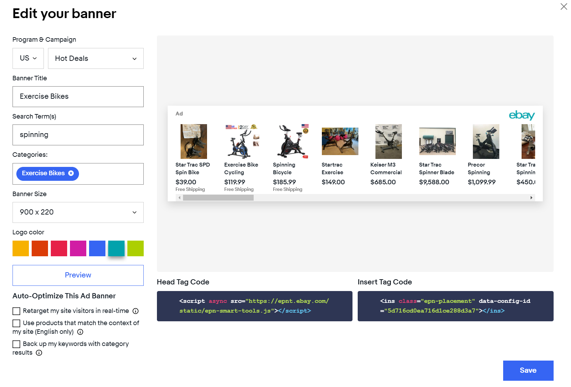This screenshot has height=387, width=571.
Task: Open the Hot Deals campaign dropdown
Action: (96, 58)
